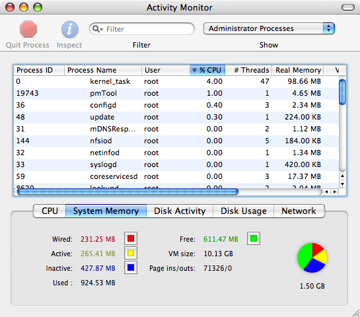Click the window resize grip corner

point(356,313)
